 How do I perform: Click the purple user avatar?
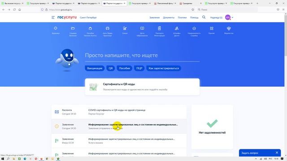pyautogui.click(x=228, y=17)
